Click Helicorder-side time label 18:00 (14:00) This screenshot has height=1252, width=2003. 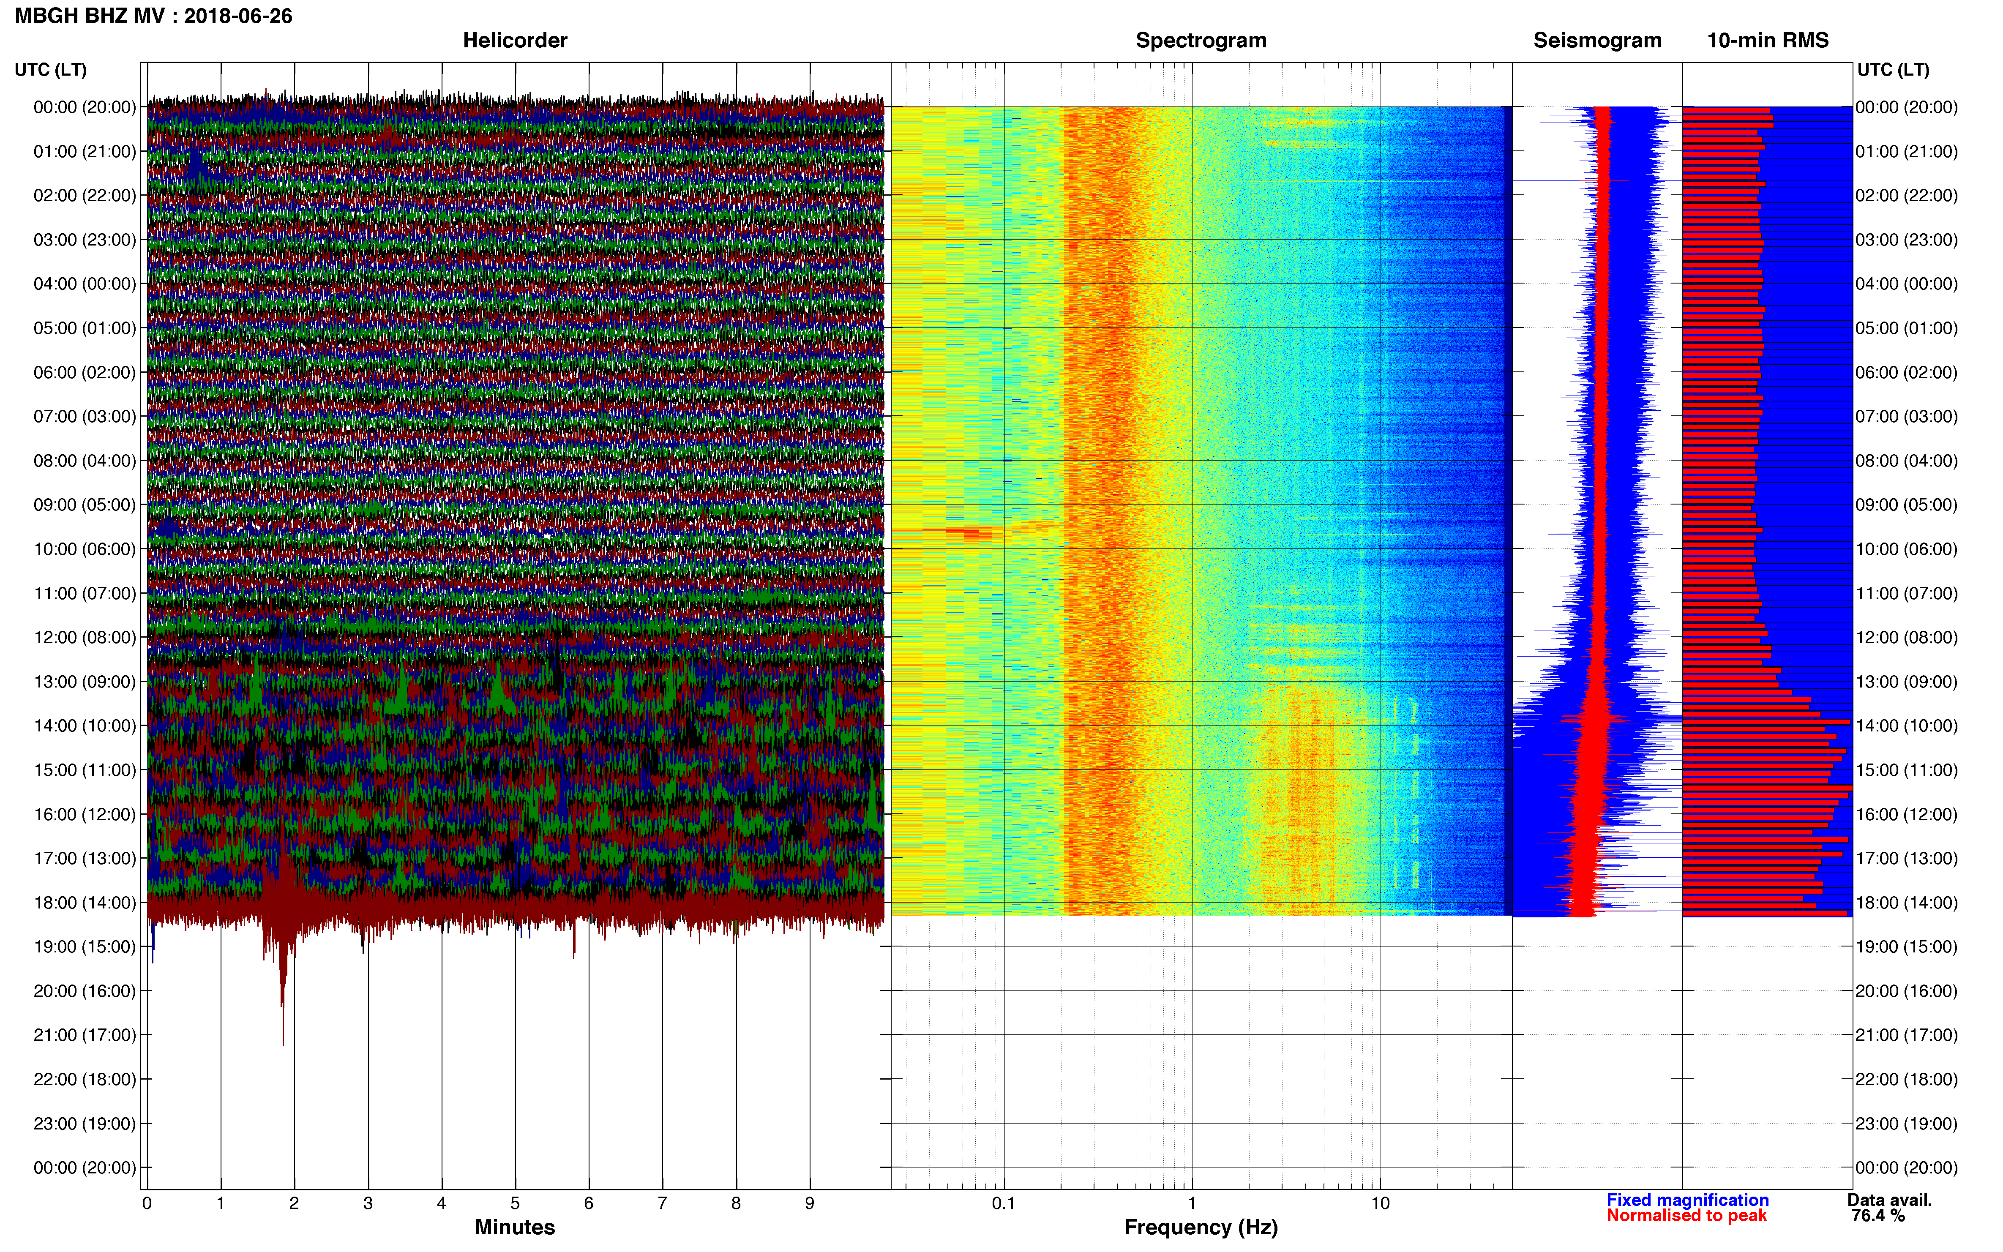point(85,903)
